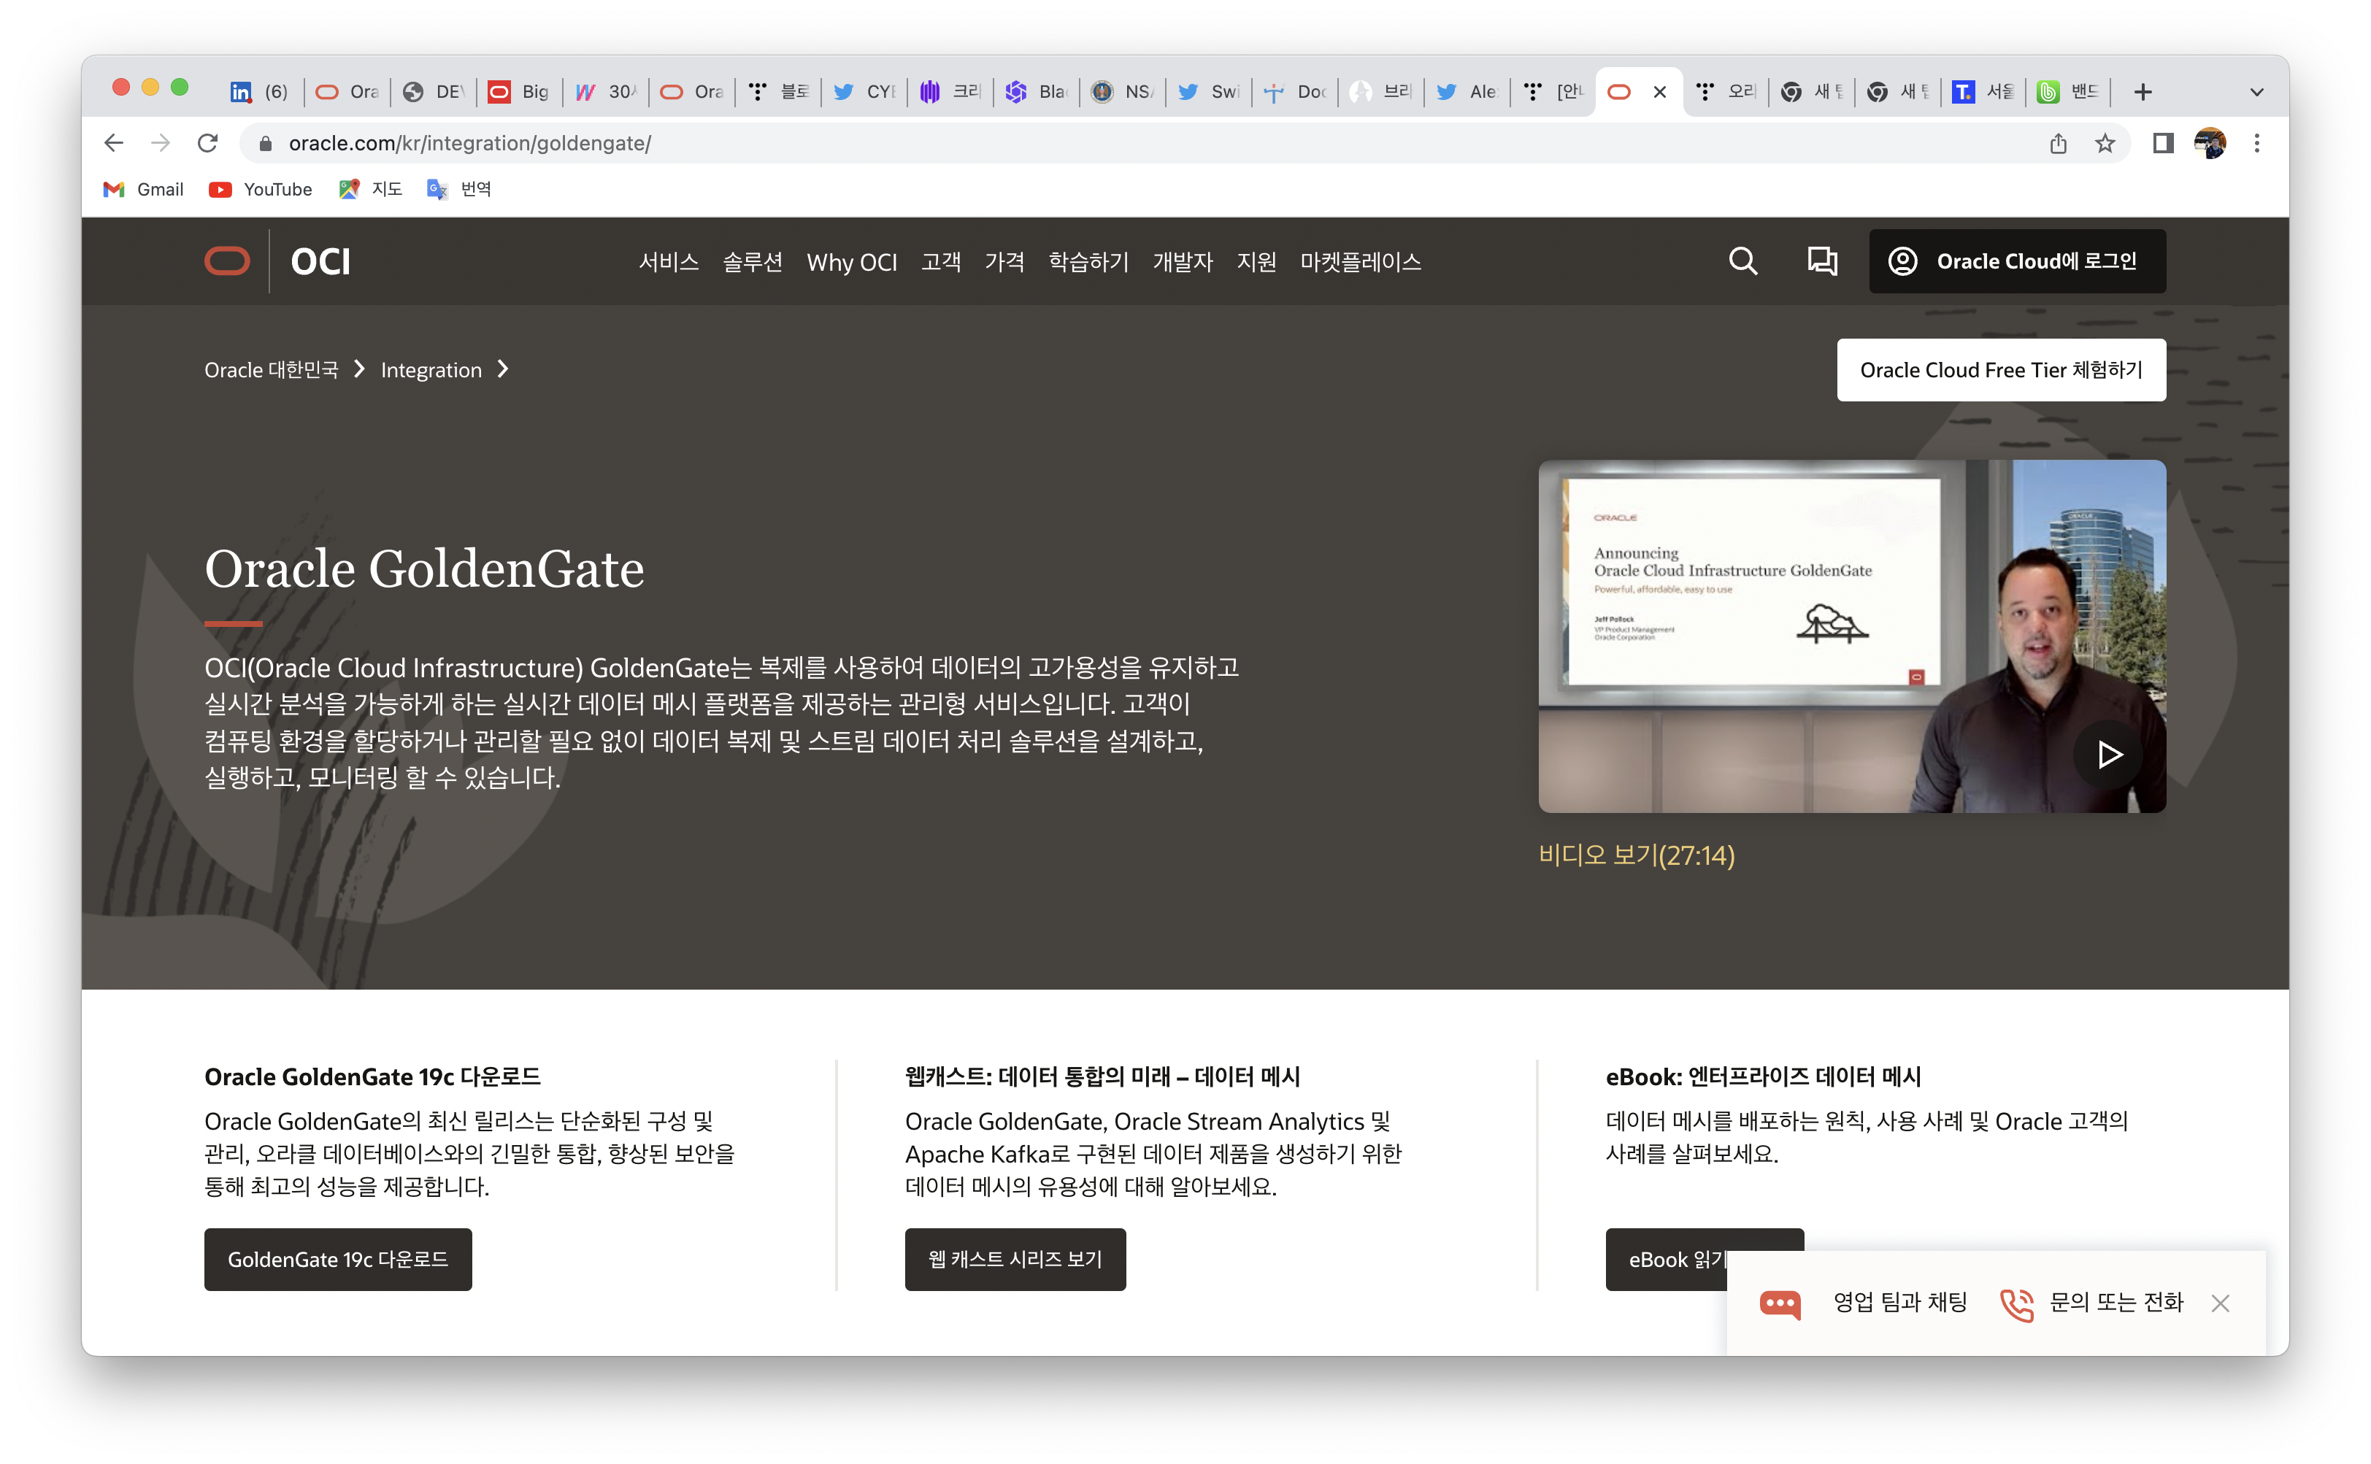Click the Integration breadcrumb link

(431, 370)
